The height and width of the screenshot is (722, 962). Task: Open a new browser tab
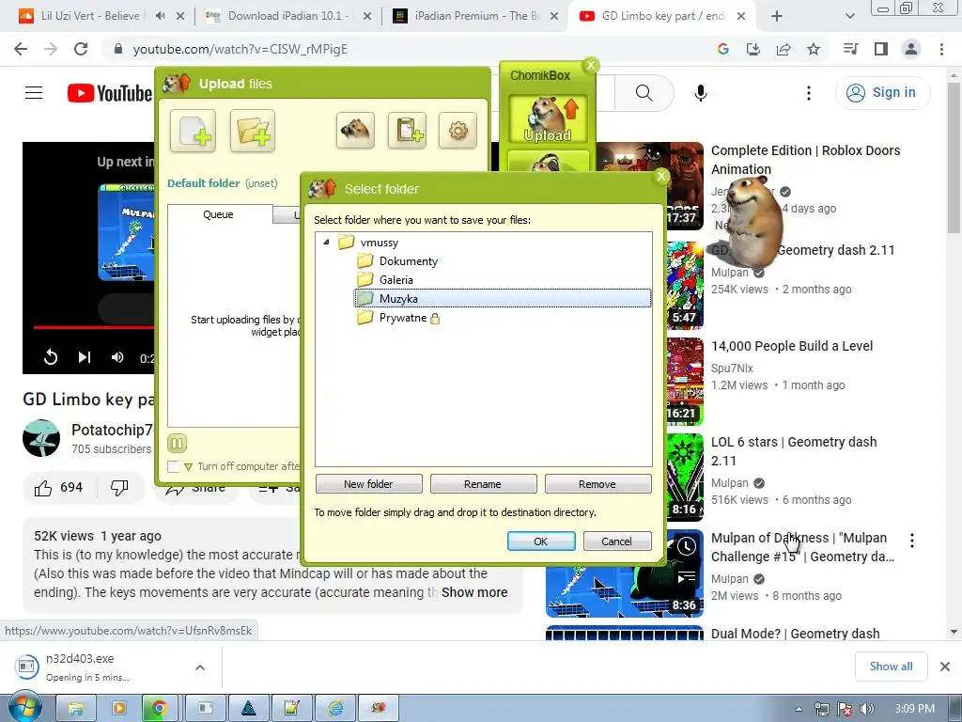(x=777, y=16)
